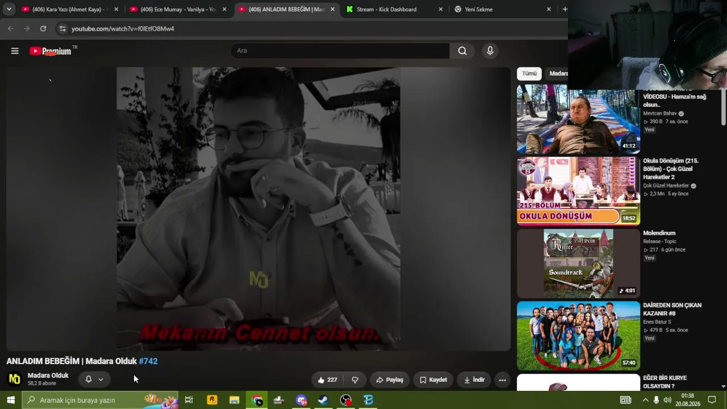Save video with the Kaydet button
727x409 pixels.
433,380
